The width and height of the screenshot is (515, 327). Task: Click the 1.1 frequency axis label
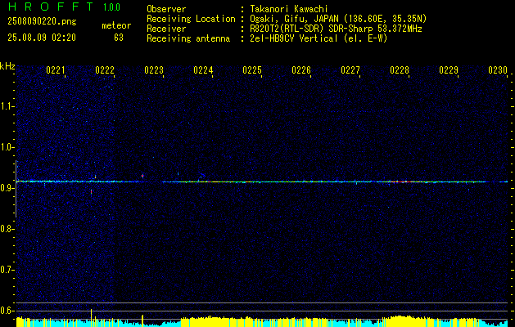tap(7, 106)
